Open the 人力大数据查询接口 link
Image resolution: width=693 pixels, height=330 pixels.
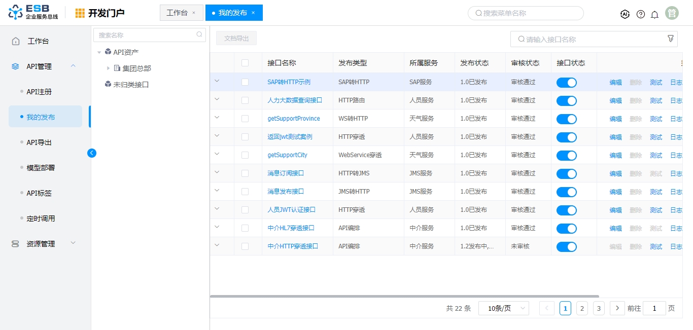pos(295,100)
